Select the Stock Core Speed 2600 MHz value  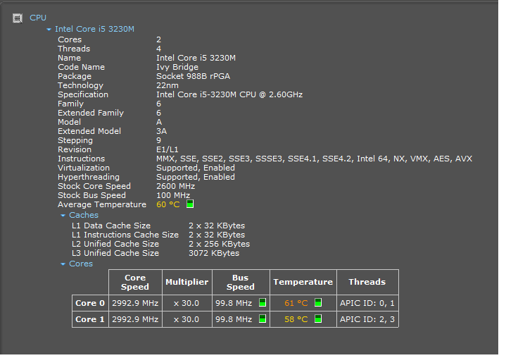click(x=175, y=187)
